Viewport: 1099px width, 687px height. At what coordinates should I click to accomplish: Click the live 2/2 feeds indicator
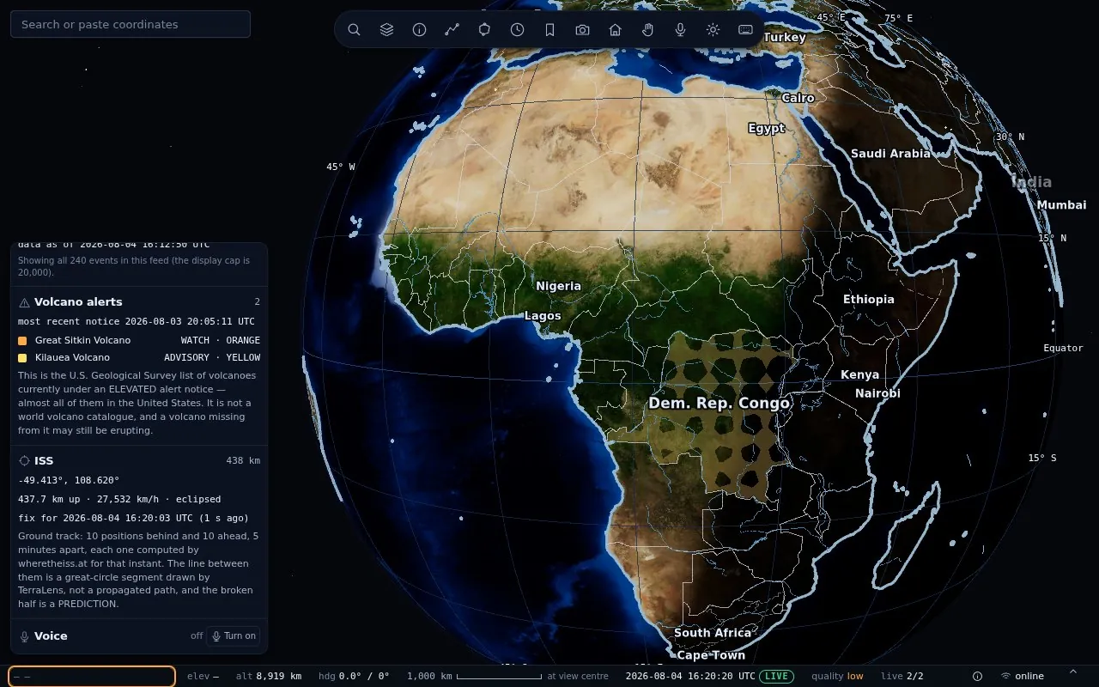click(902, 676)
